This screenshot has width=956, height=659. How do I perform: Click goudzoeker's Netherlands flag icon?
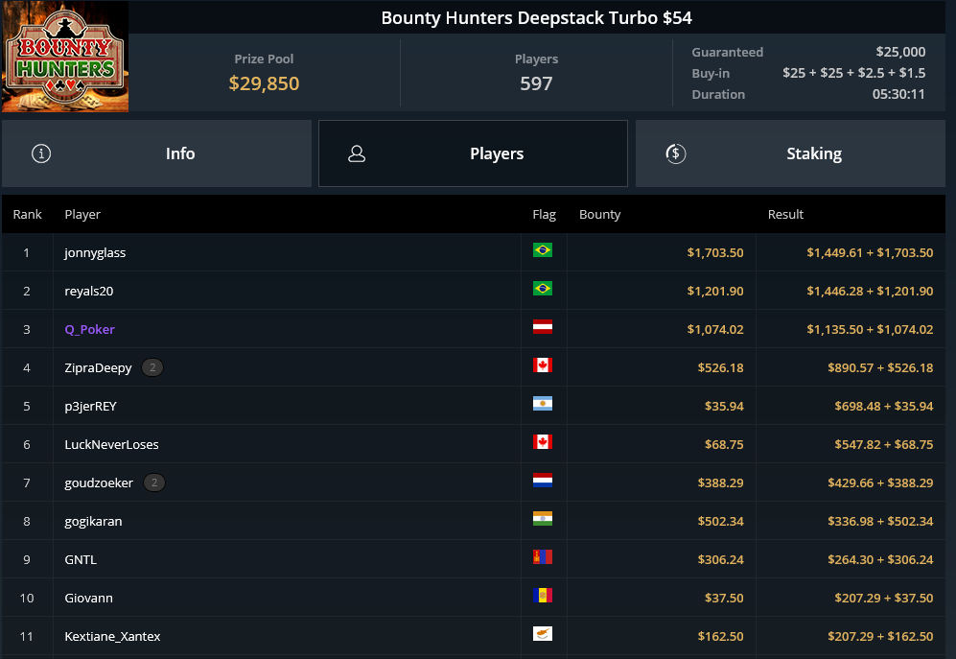(x=543, y=481)
